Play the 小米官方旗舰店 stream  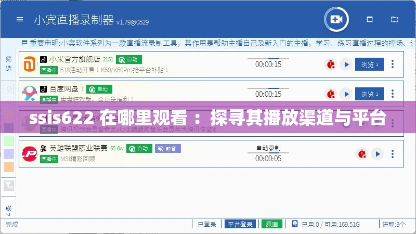346,64
